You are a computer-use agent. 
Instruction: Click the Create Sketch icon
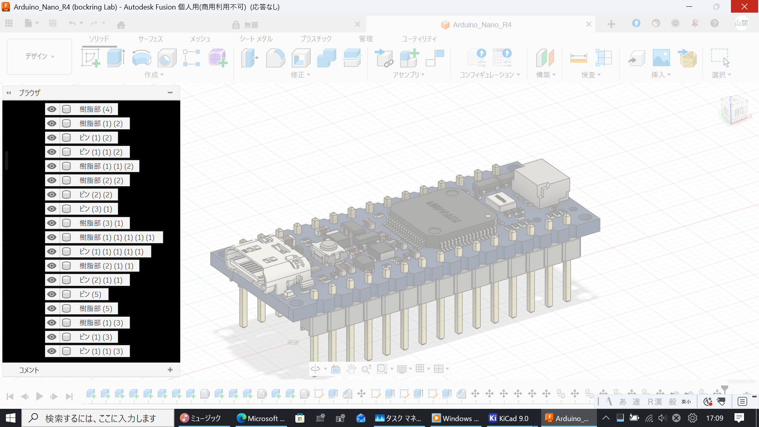[x=91, y=58]
